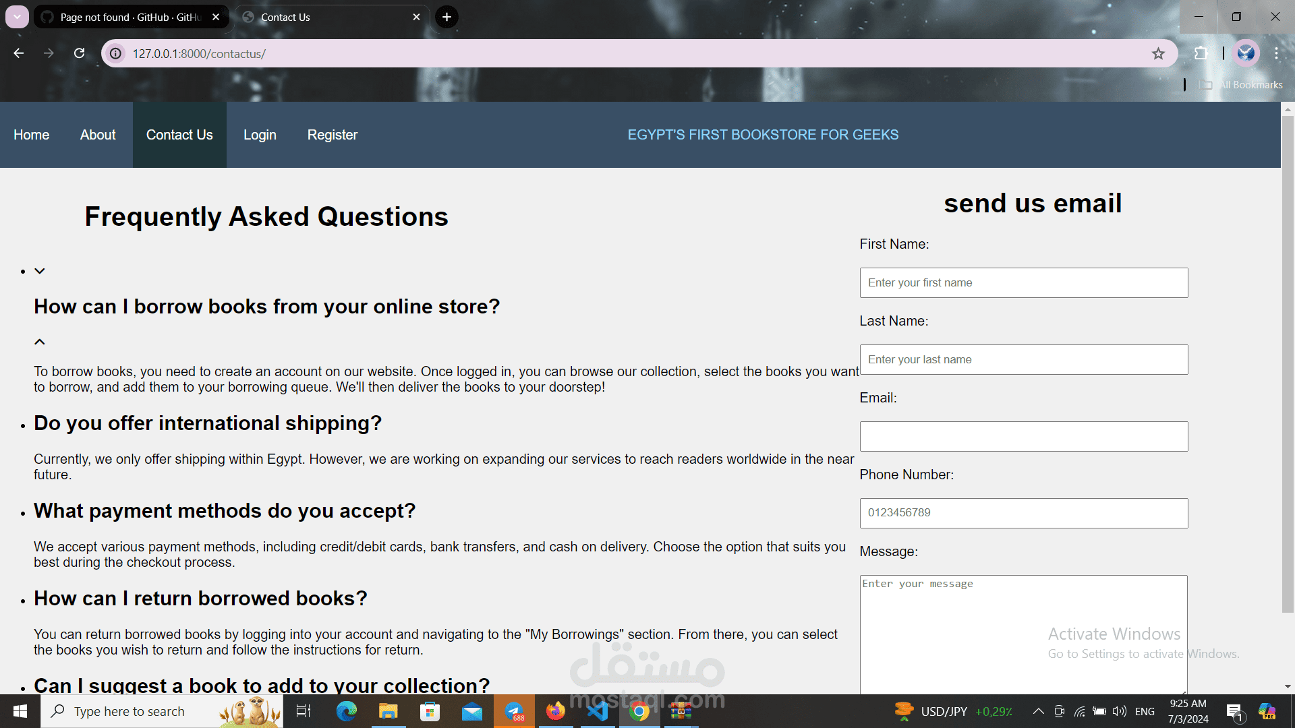The height and width of the screenshot is (728, 1295).
Task: Bookmark this page with the star icon
Action: (x=1158, y=53)
